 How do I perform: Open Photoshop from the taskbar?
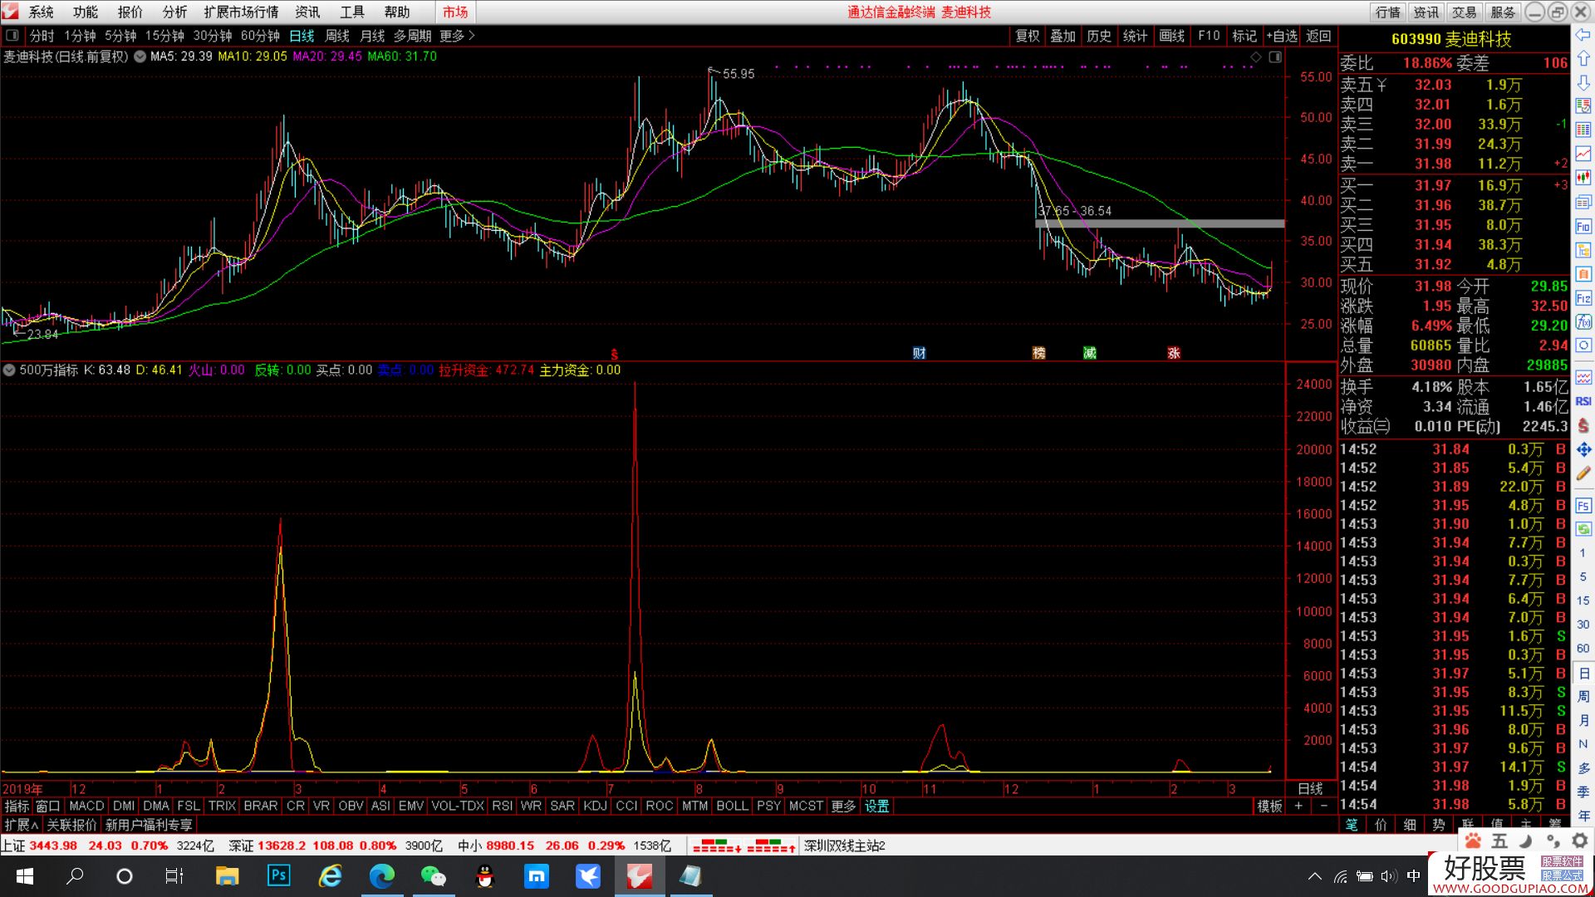click(x=278, y=875)
